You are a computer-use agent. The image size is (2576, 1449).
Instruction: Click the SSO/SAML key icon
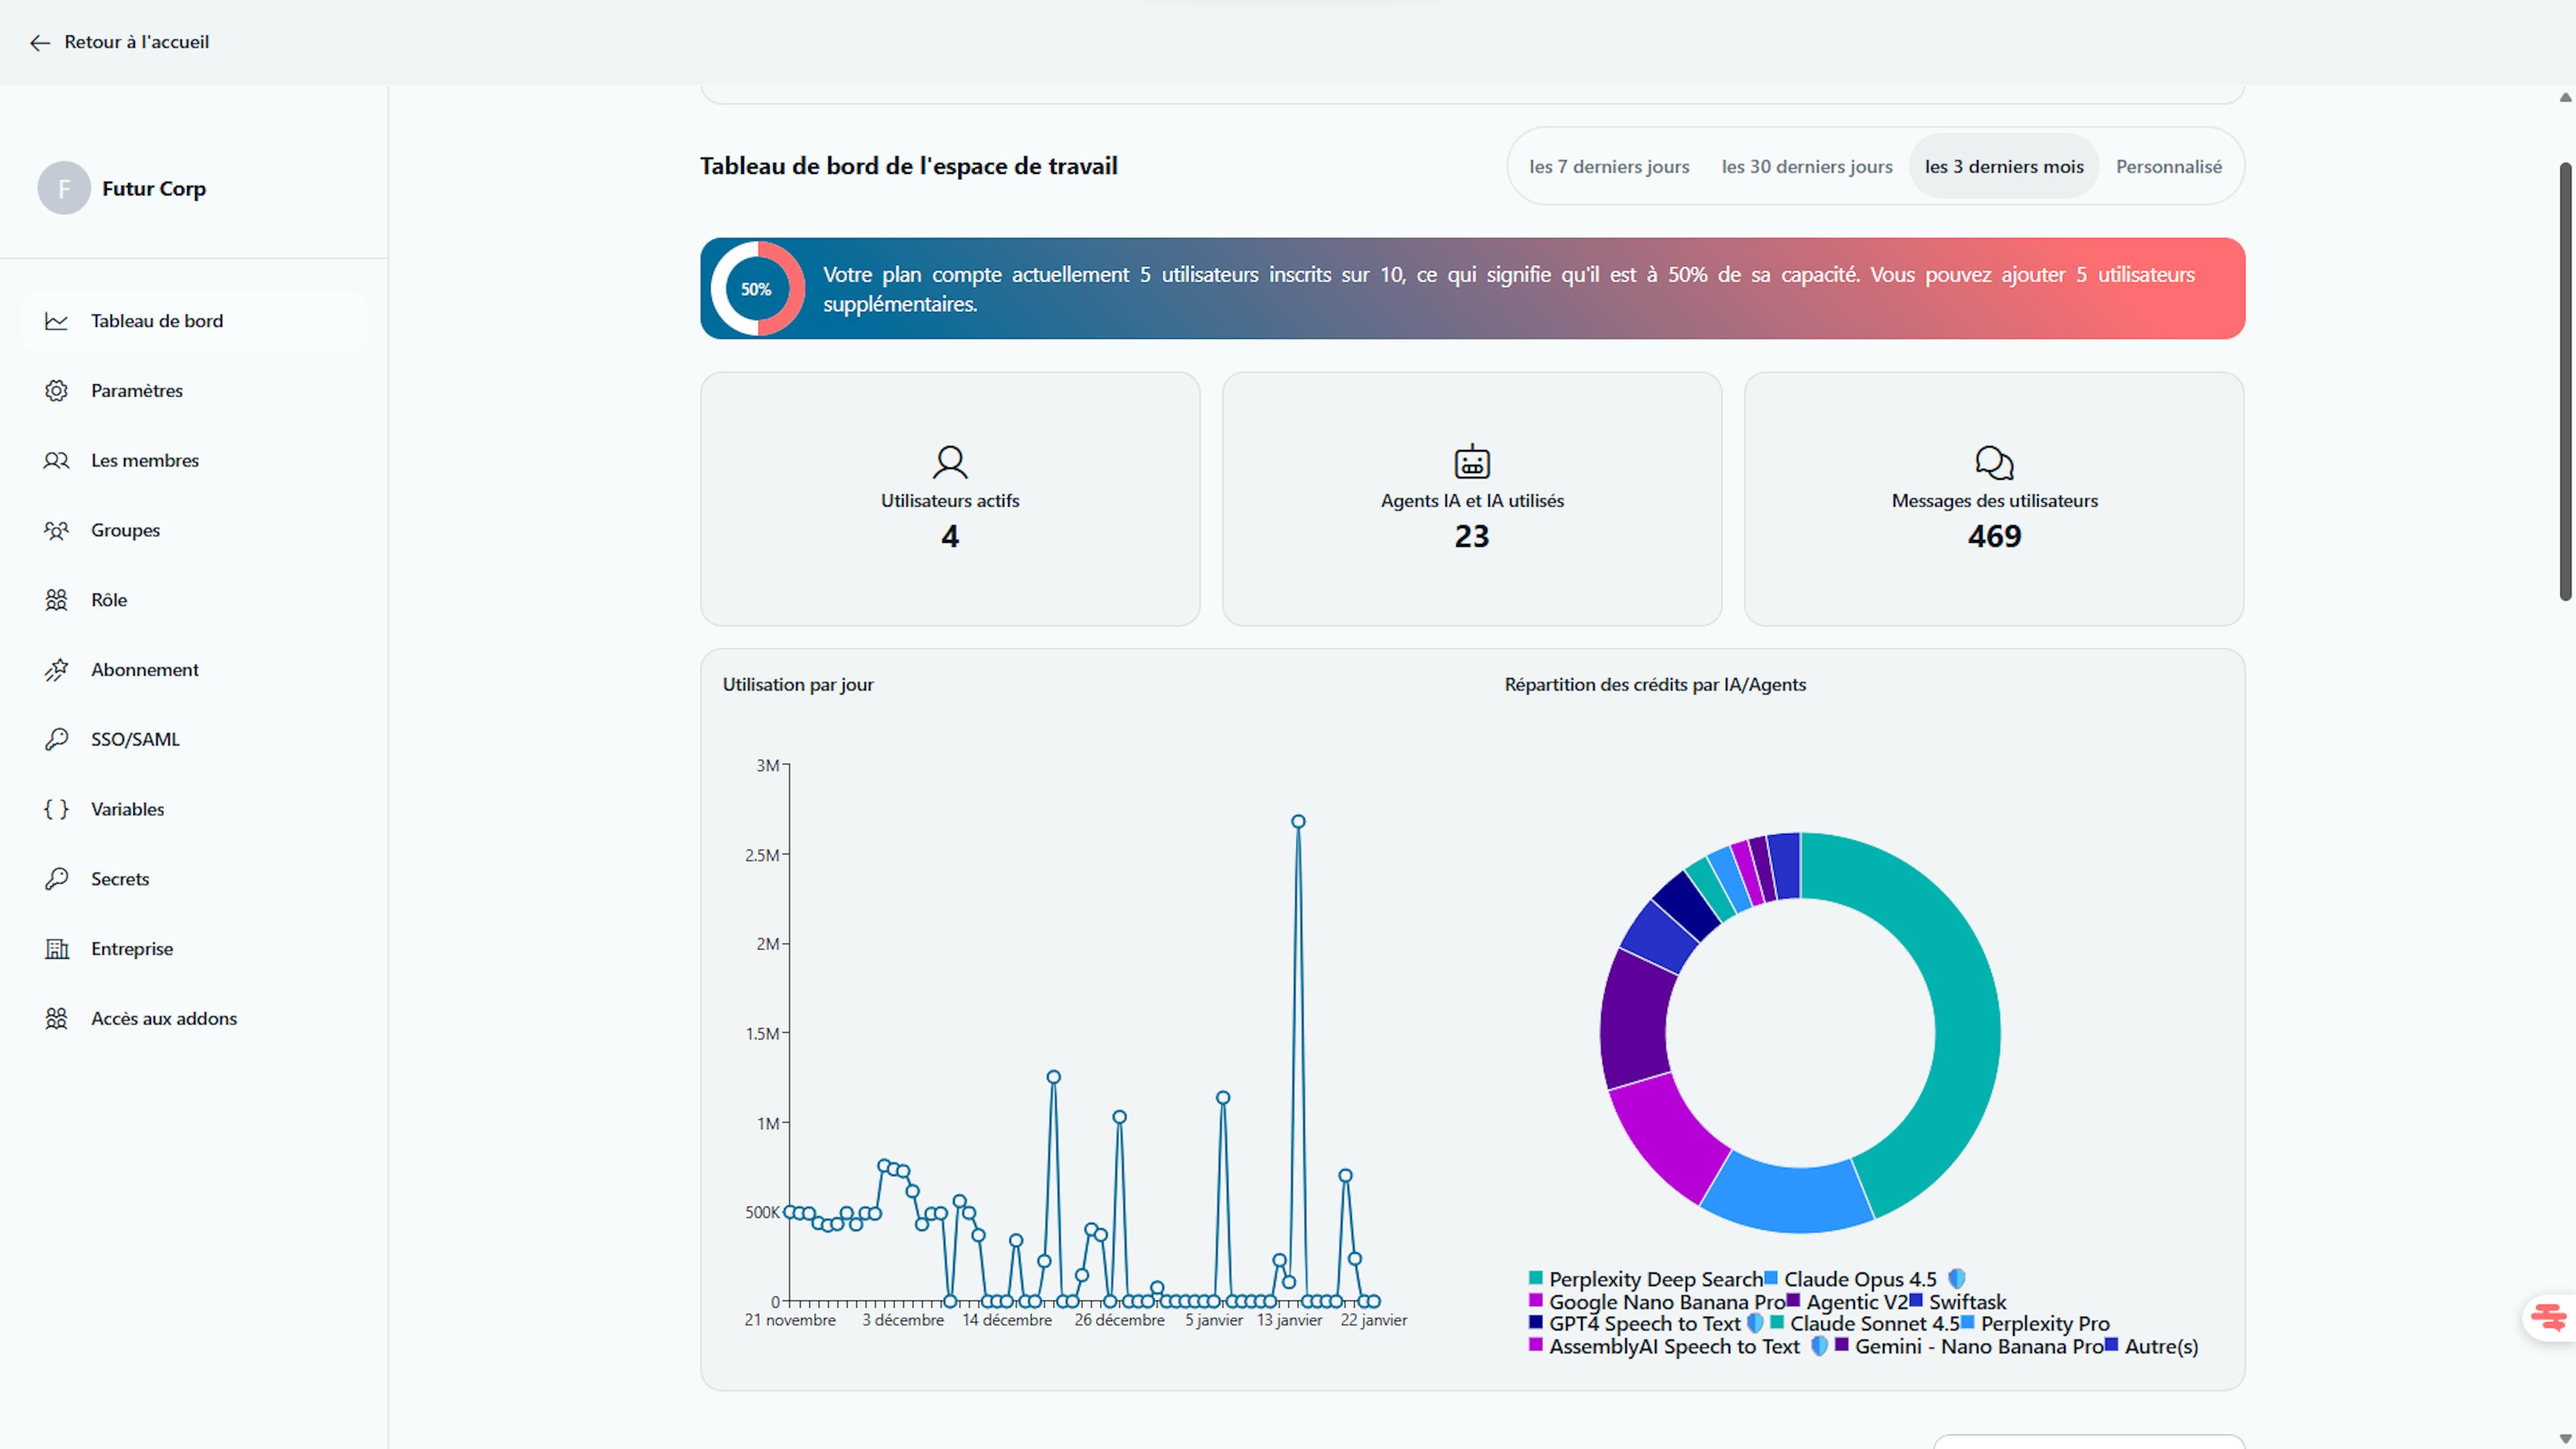point(56,739)
